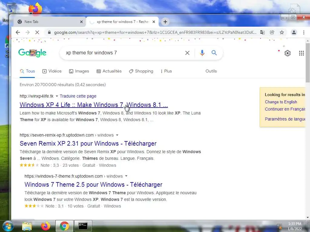Click Continuer en Français link
The width and height of the screenshot is (310, 232).
point(285,109)
